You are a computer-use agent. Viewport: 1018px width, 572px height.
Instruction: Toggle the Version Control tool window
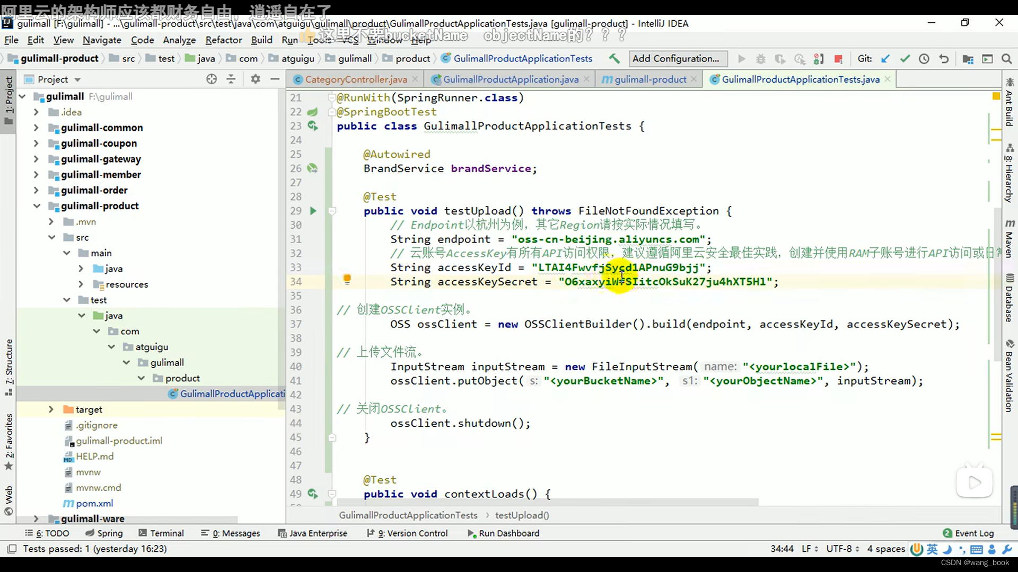407,533
